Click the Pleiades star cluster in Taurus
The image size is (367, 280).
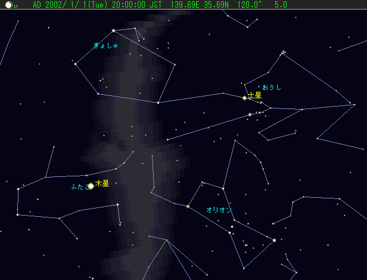(284, 52)
